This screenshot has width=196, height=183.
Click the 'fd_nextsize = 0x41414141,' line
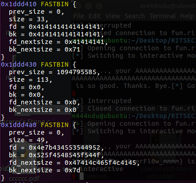point(58,42)
